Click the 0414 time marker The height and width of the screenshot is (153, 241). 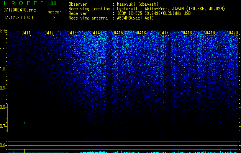click(95, 33)
